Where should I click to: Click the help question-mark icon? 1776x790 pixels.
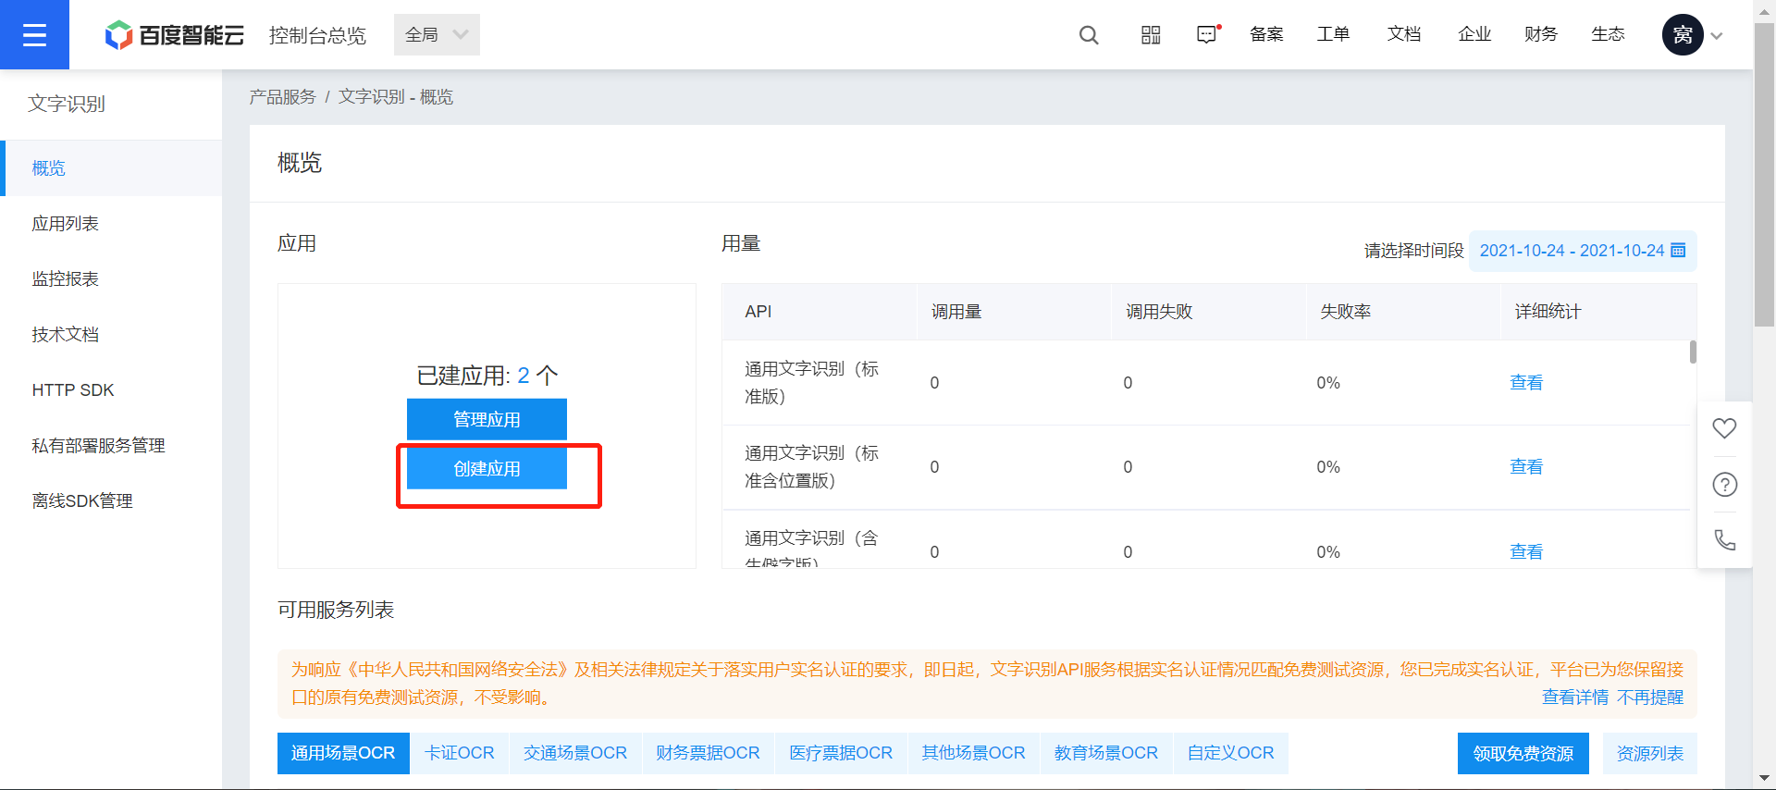[x=1724, y=484]
